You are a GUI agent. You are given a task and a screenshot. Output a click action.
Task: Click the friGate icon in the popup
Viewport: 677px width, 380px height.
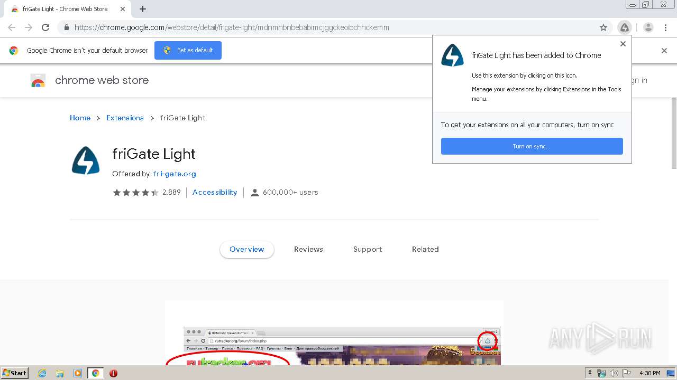tap(452, 55)
